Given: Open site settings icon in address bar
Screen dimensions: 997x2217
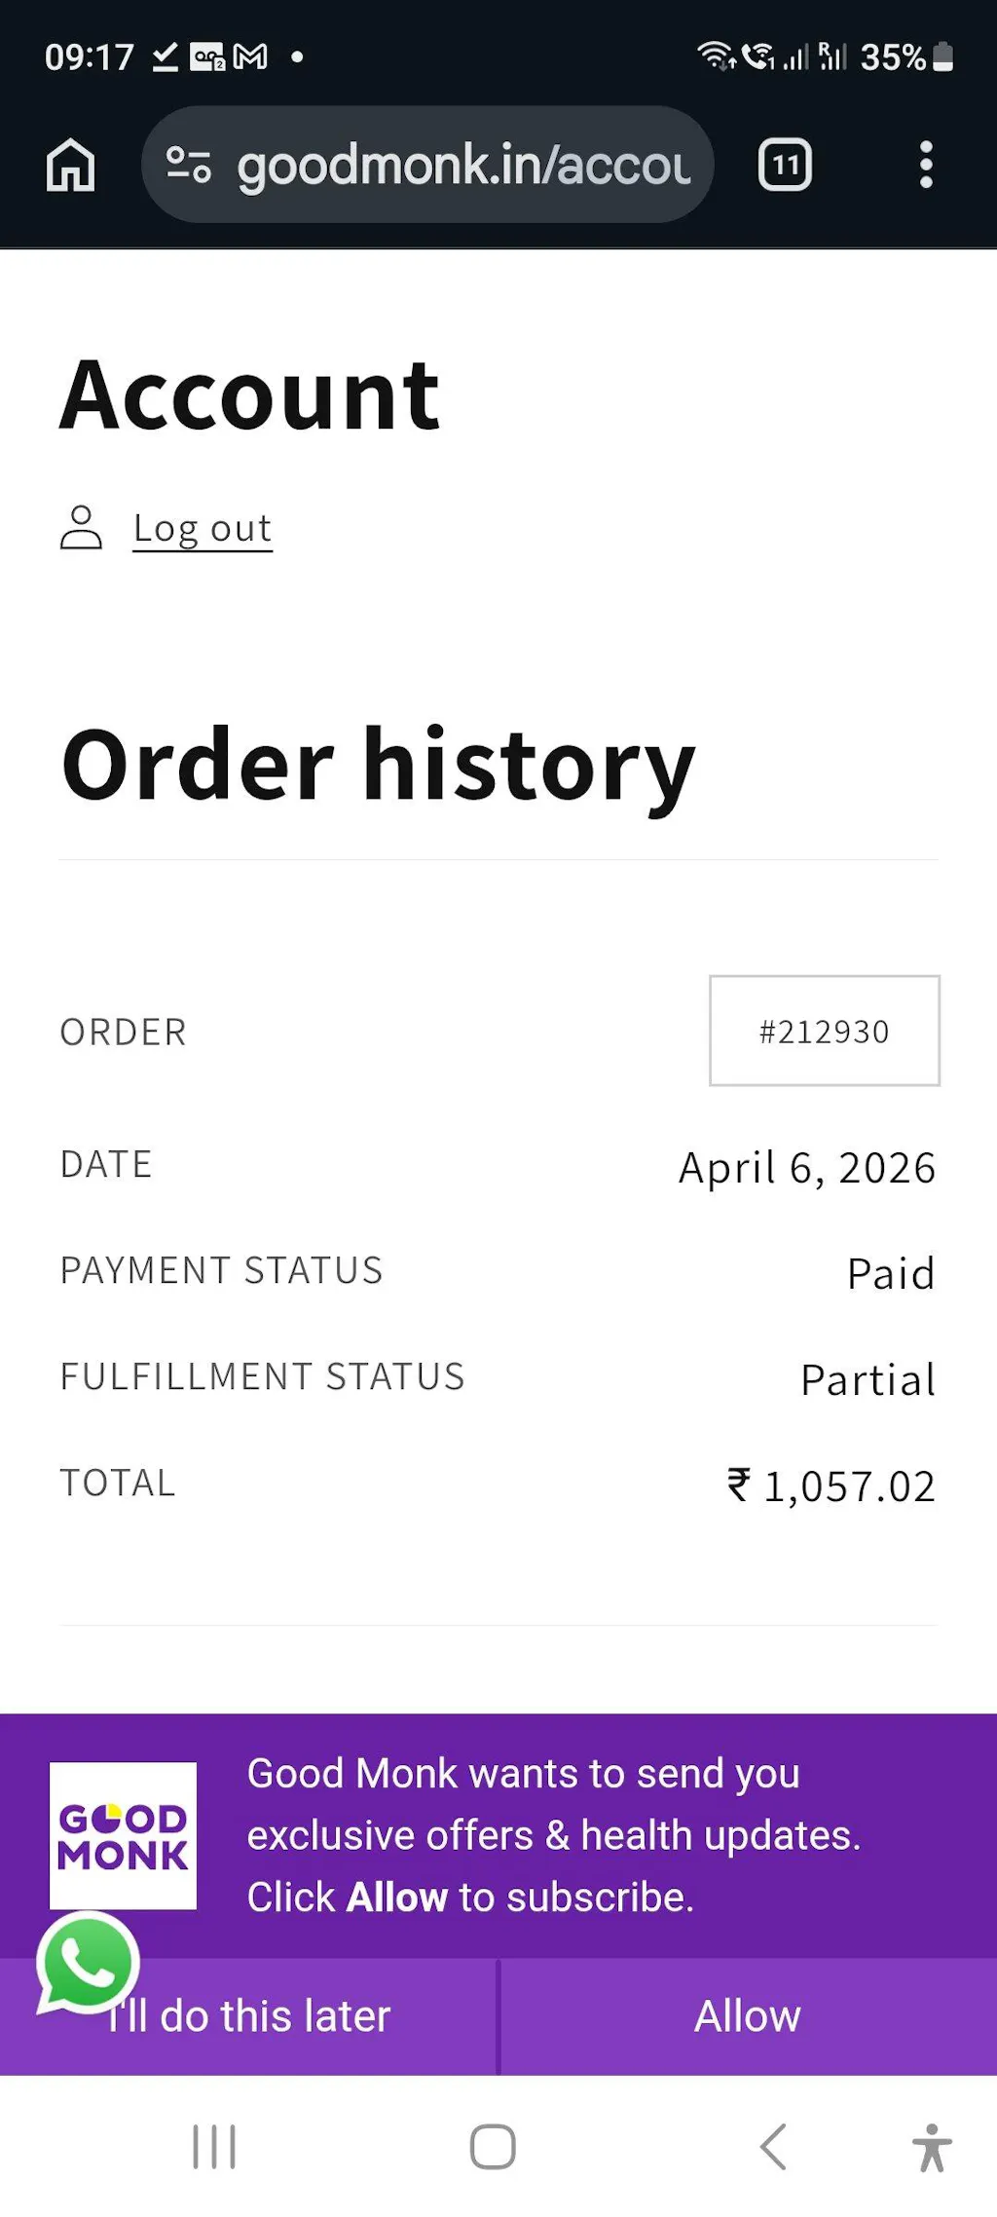Looking at the screenshot, I should 189,165.
